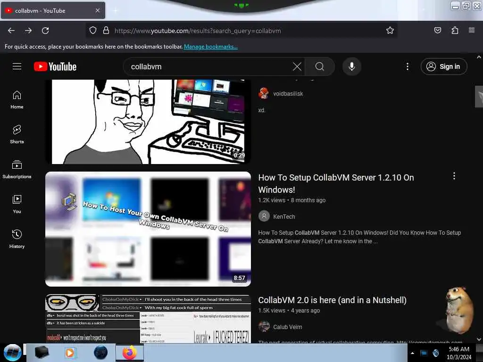Click the xd. description text
483x362 pixels.
pyautogui.click(x=261, y=110)
